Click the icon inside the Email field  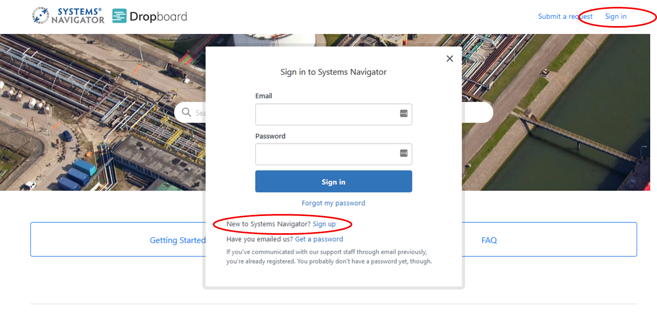pyautogui.click(x=403, y=114)
